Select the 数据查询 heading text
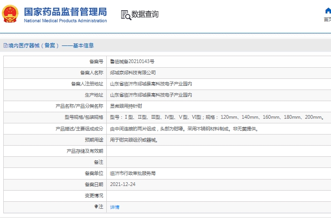Image resolution: width=331 pixels, height=218 pixels. point(145,14)
